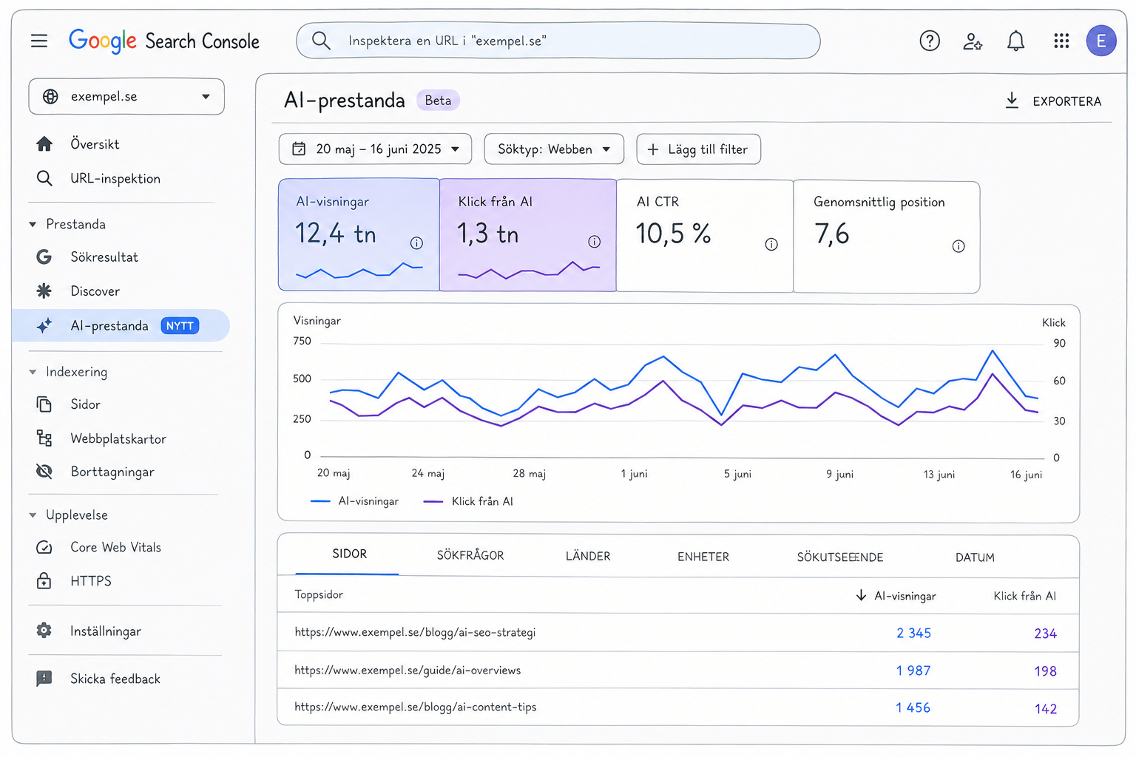The image size is (1136, 757).
Task: Open the user management icon
Action: coord(973,41)
